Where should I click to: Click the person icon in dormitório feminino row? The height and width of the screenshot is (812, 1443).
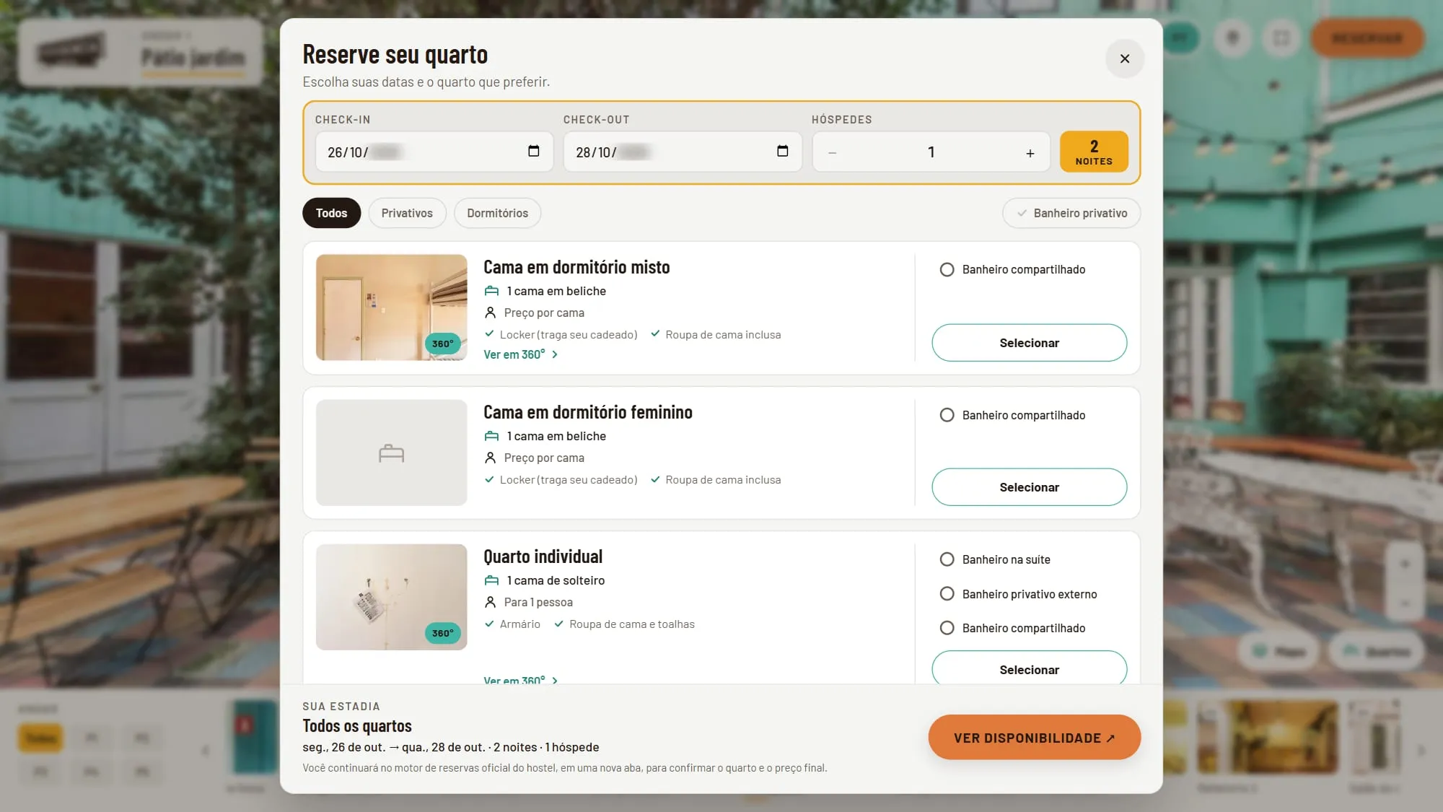click(490, 458)
